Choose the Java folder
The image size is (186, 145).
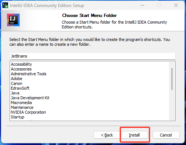click(x=15, y=93)
